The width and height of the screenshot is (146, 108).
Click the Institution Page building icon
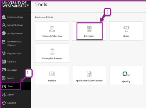(4, 17)
